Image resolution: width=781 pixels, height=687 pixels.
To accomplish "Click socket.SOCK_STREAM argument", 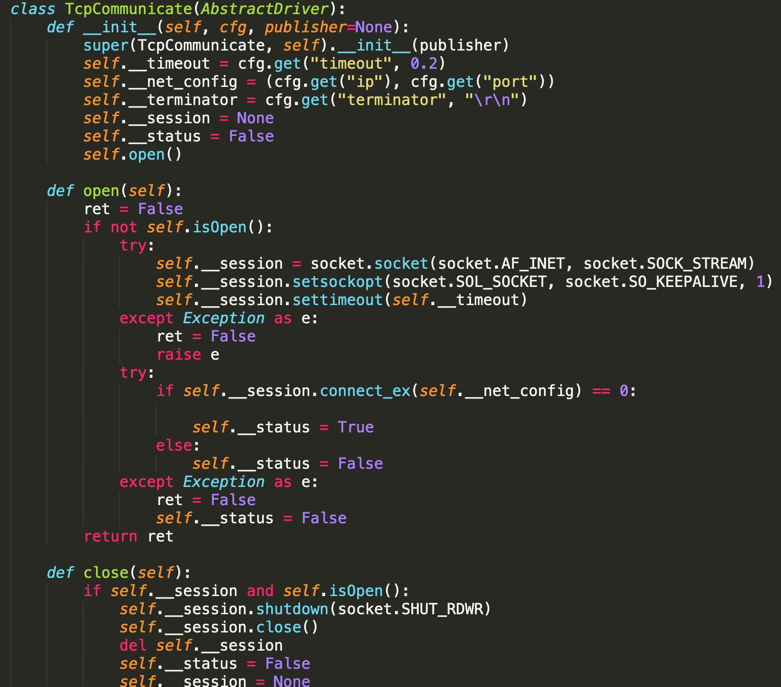I will click(x=665, y=264).
